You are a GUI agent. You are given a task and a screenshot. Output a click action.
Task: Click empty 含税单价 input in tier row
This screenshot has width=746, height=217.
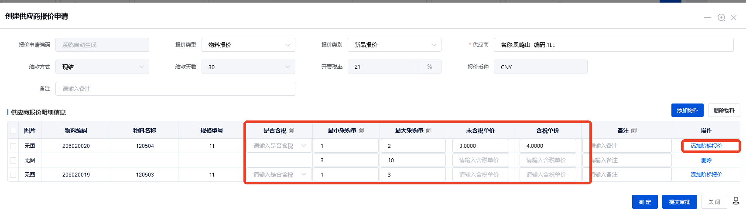click(x=548, y=160)
